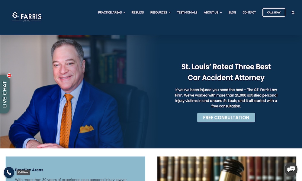Click the round phone icon at bottom left
Image resolution: width=302 pixels, height=181 pixels.
point(9,172)
